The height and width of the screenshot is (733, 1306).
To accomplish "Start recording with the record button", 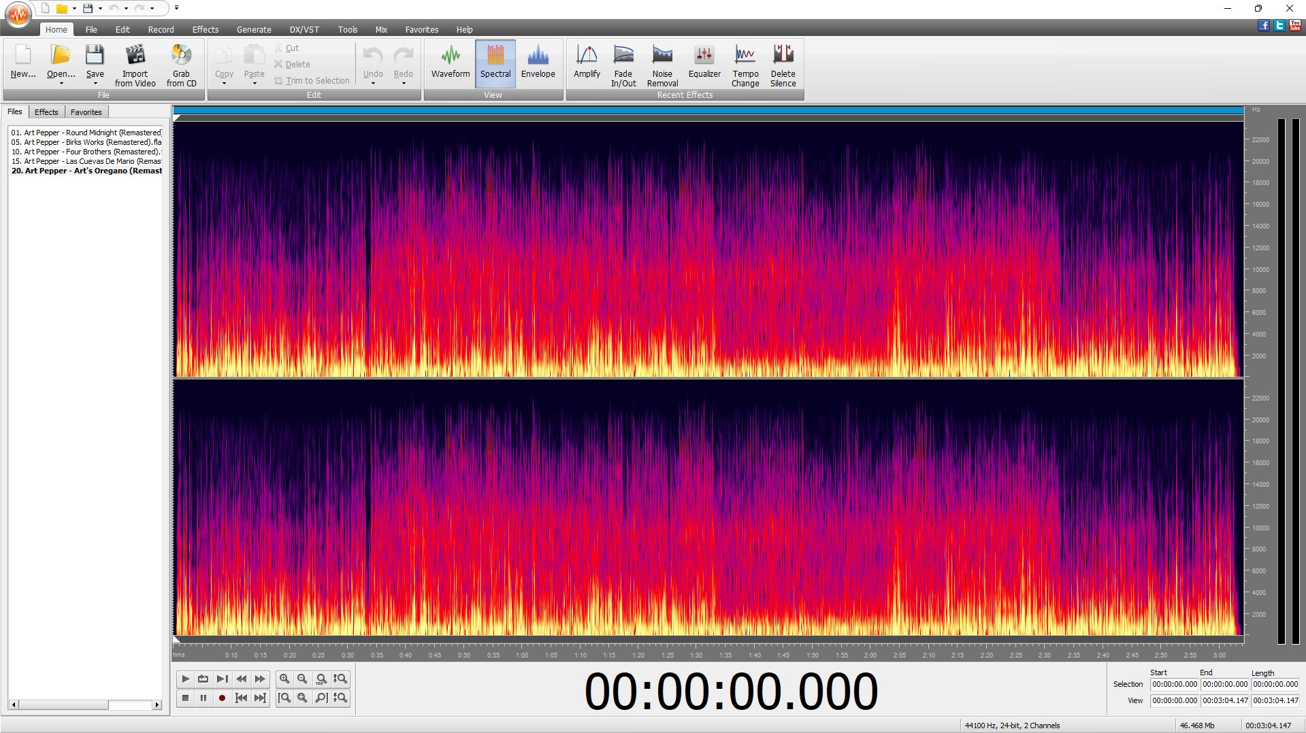I will pyautogui.click(x=223, y=698).
